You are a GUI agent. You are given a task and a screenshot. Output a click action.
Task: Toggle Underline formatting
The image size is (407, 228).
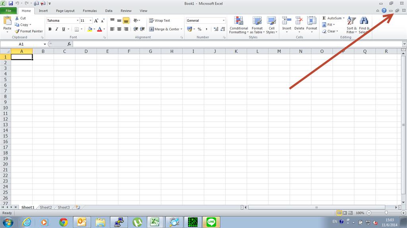tap(63, 29)
